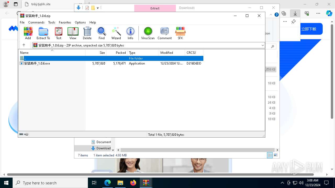
Task: Open the Help menu in WinRAR
Action: [93, 22]
